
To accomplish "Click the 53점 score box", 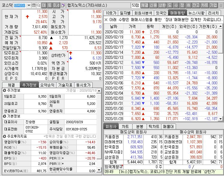I will (x=136, y=5).
